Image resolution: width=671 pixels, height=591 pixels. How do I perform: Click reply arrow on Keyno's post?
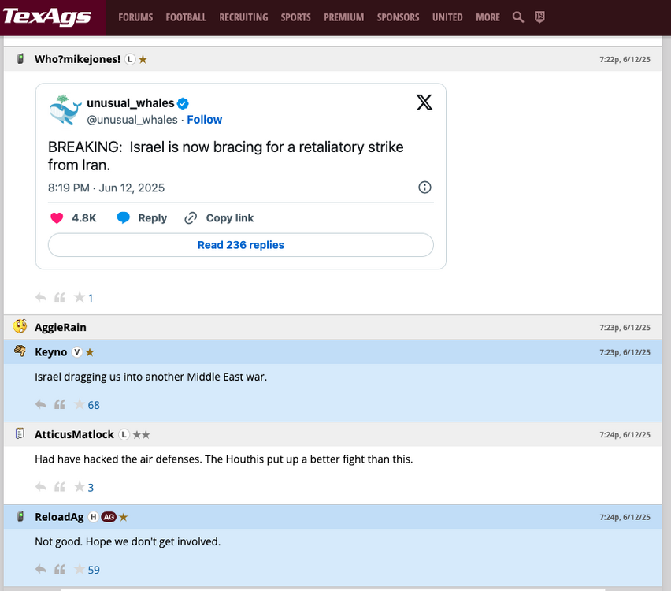[x=41, y=405]
